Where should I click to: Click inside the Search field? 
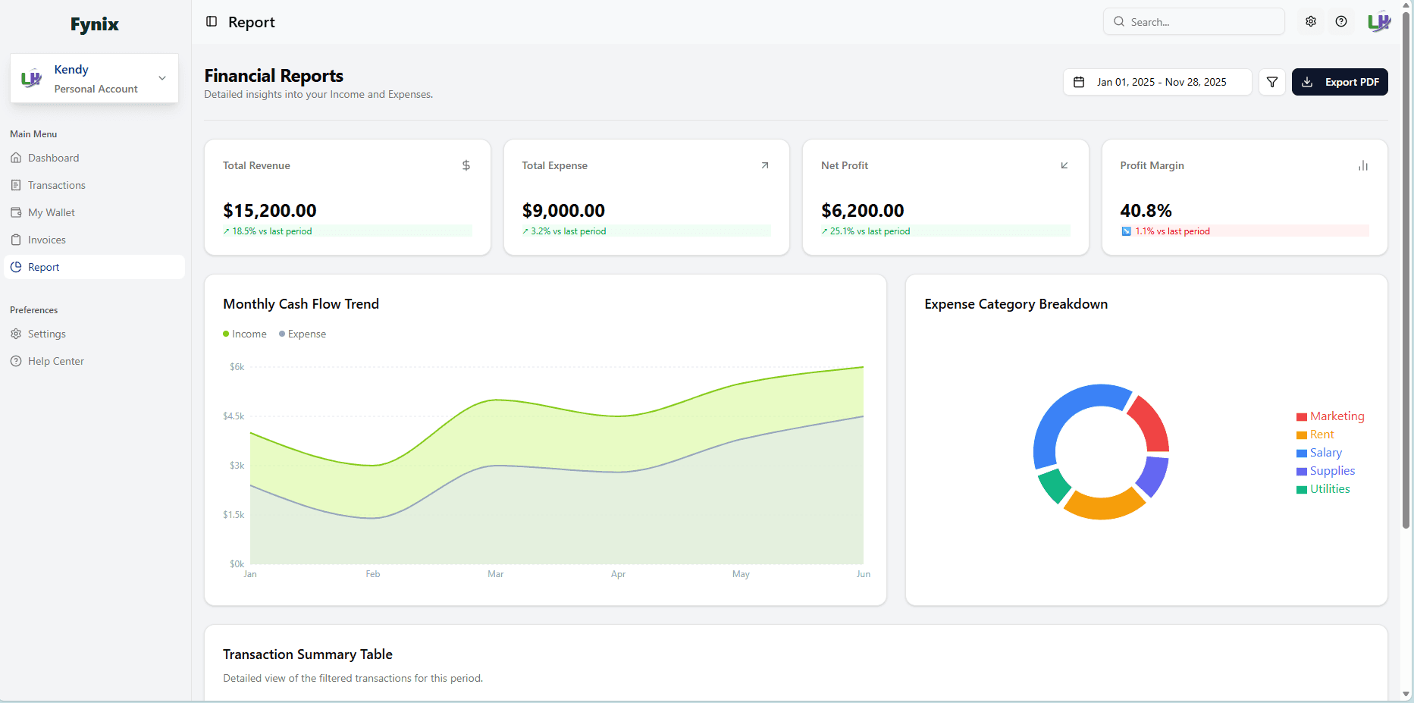(x=1194, y=21)
